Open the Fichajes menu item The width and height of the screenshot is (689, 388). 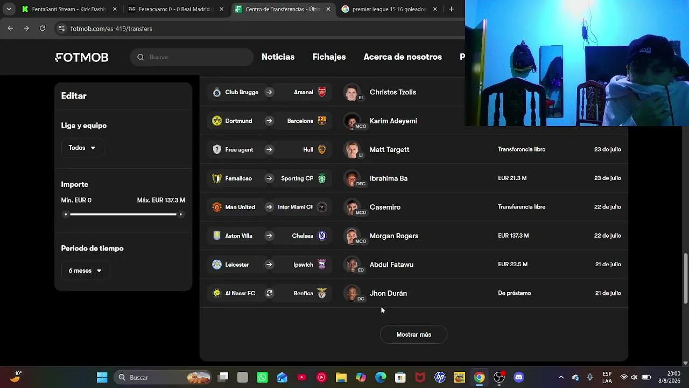329,57
